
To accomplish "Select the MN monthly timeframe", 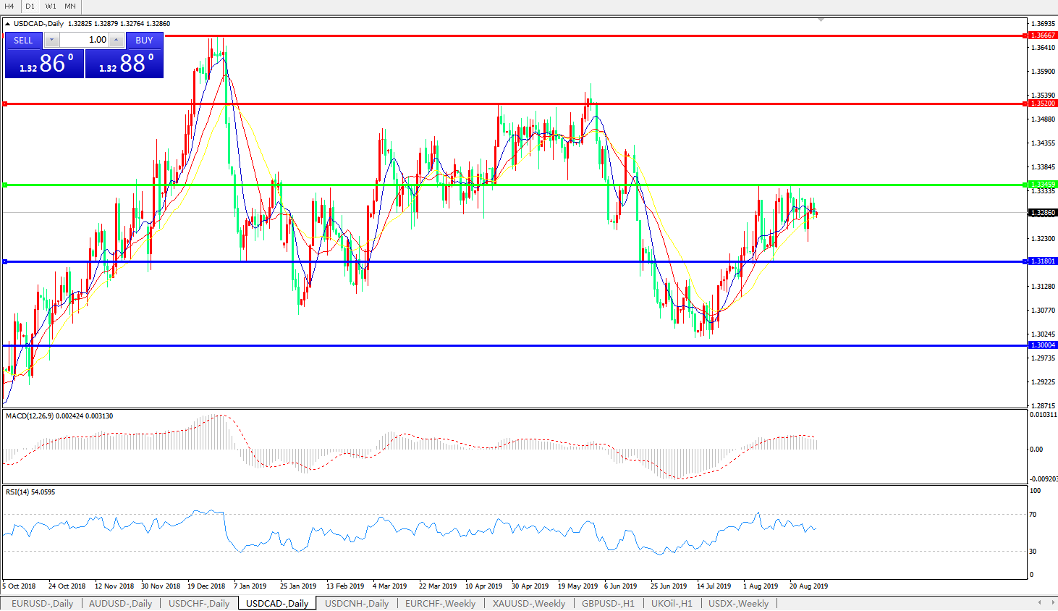I will [70, 7].
